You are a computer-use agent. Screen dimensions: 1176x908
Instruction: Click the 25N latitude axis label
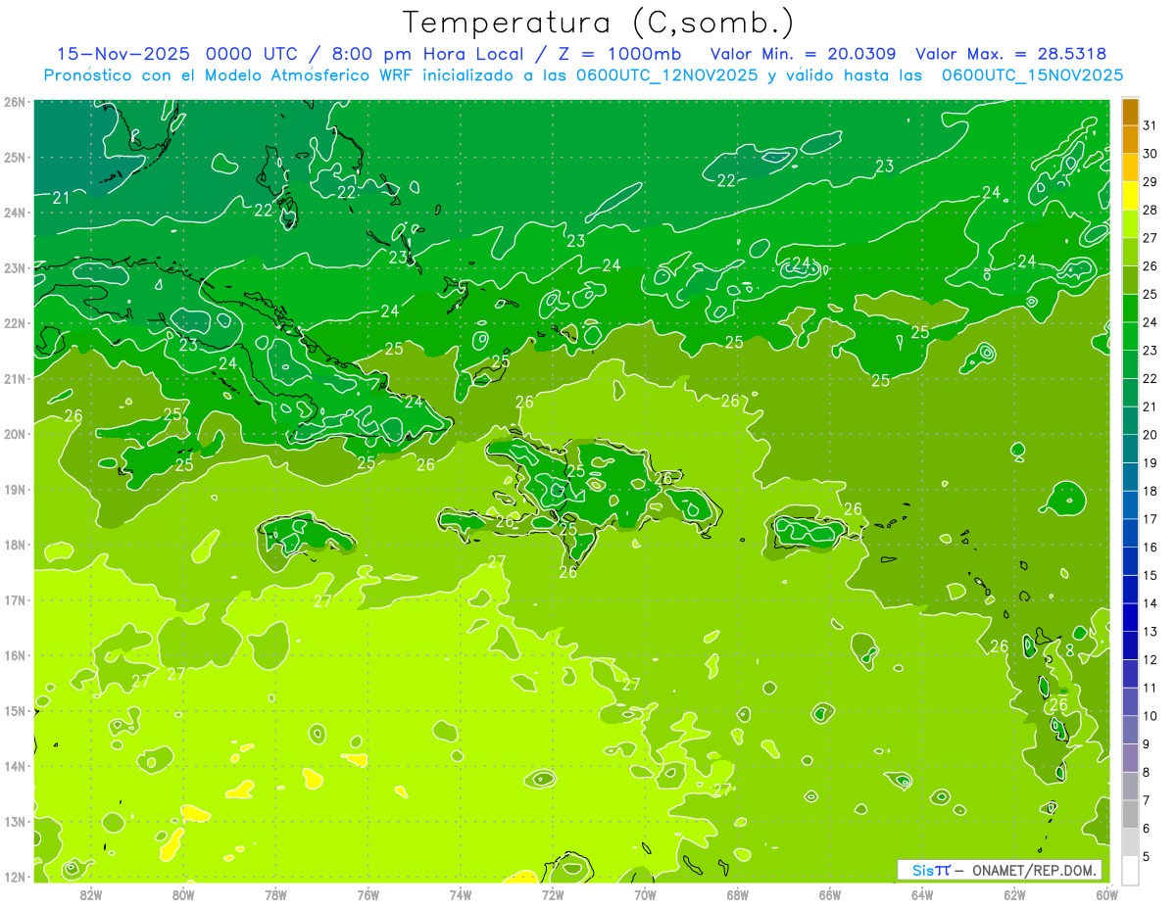tap(15, 157)
